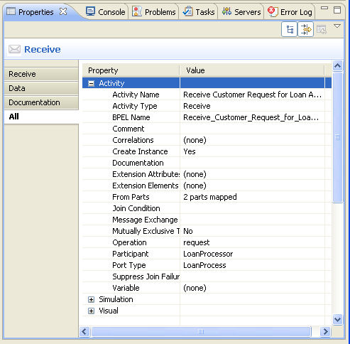
Task: Open the Problems tab
Action: point(154,12)
